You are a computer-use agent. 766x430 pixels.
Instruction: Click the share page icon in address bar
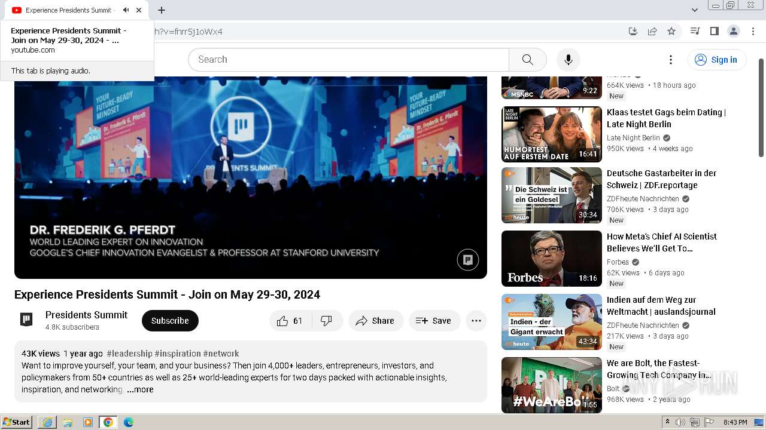(652, 31)
